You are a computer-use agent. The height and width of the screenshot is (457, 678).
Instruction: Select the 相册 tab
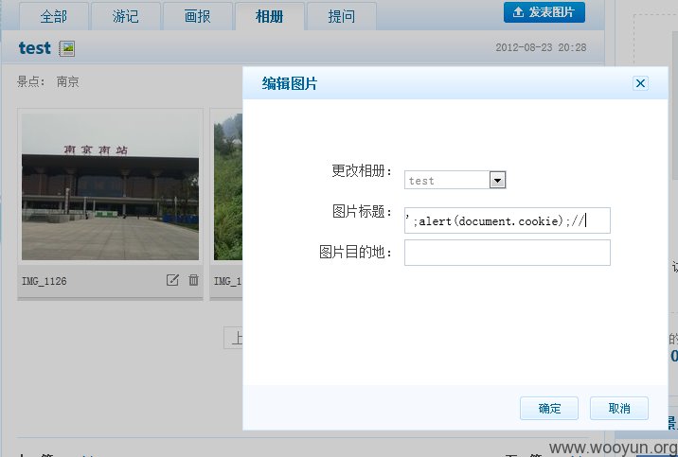(269, 16)
